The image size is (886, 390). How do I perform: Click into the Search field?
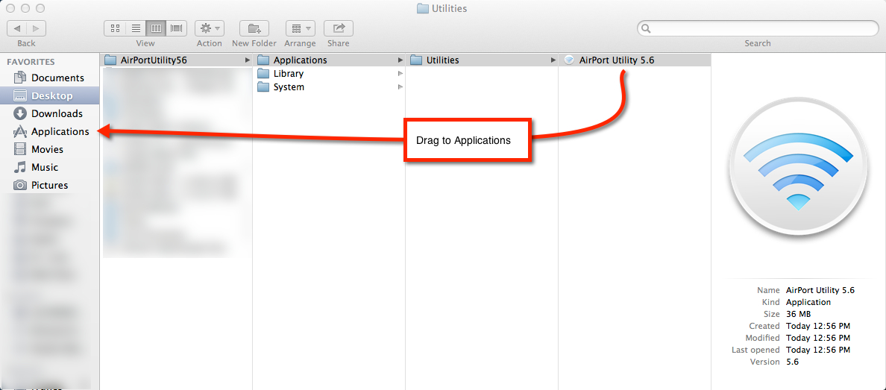(758, 28)
